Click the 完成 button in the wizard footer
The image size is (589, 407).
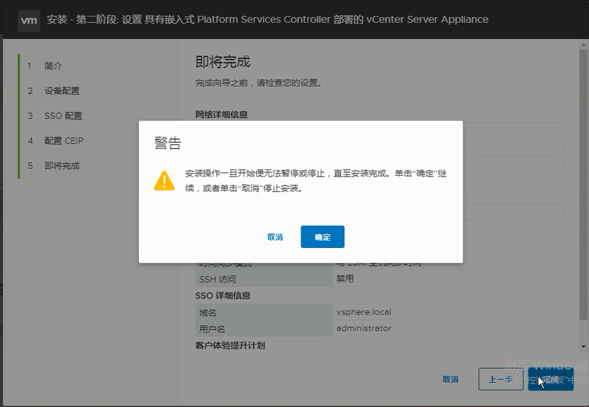[x=551, y=379]
